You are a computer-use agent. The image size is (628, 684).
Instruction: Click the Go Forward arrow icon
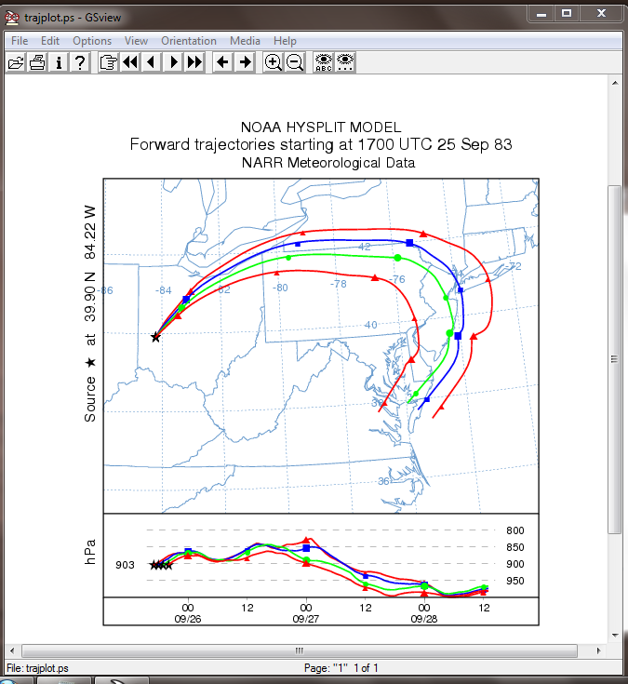(x=245, y=62)
